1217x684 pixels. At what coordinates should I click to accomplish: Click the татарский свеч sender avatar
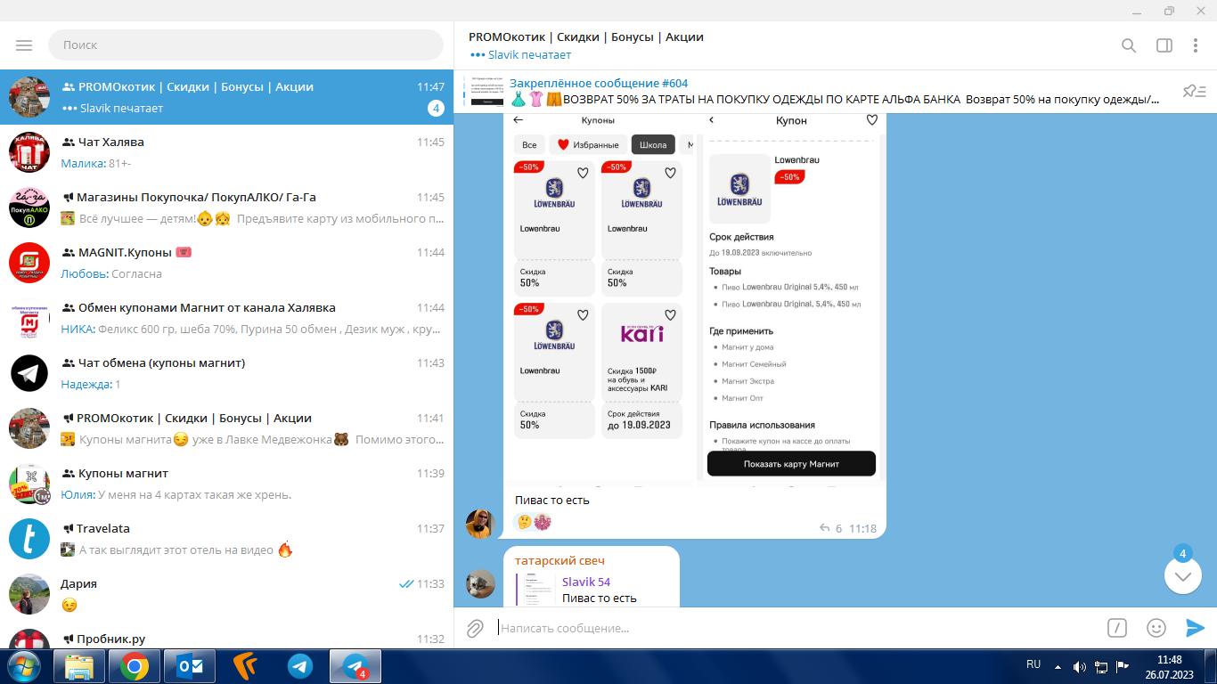click(480, 584)
